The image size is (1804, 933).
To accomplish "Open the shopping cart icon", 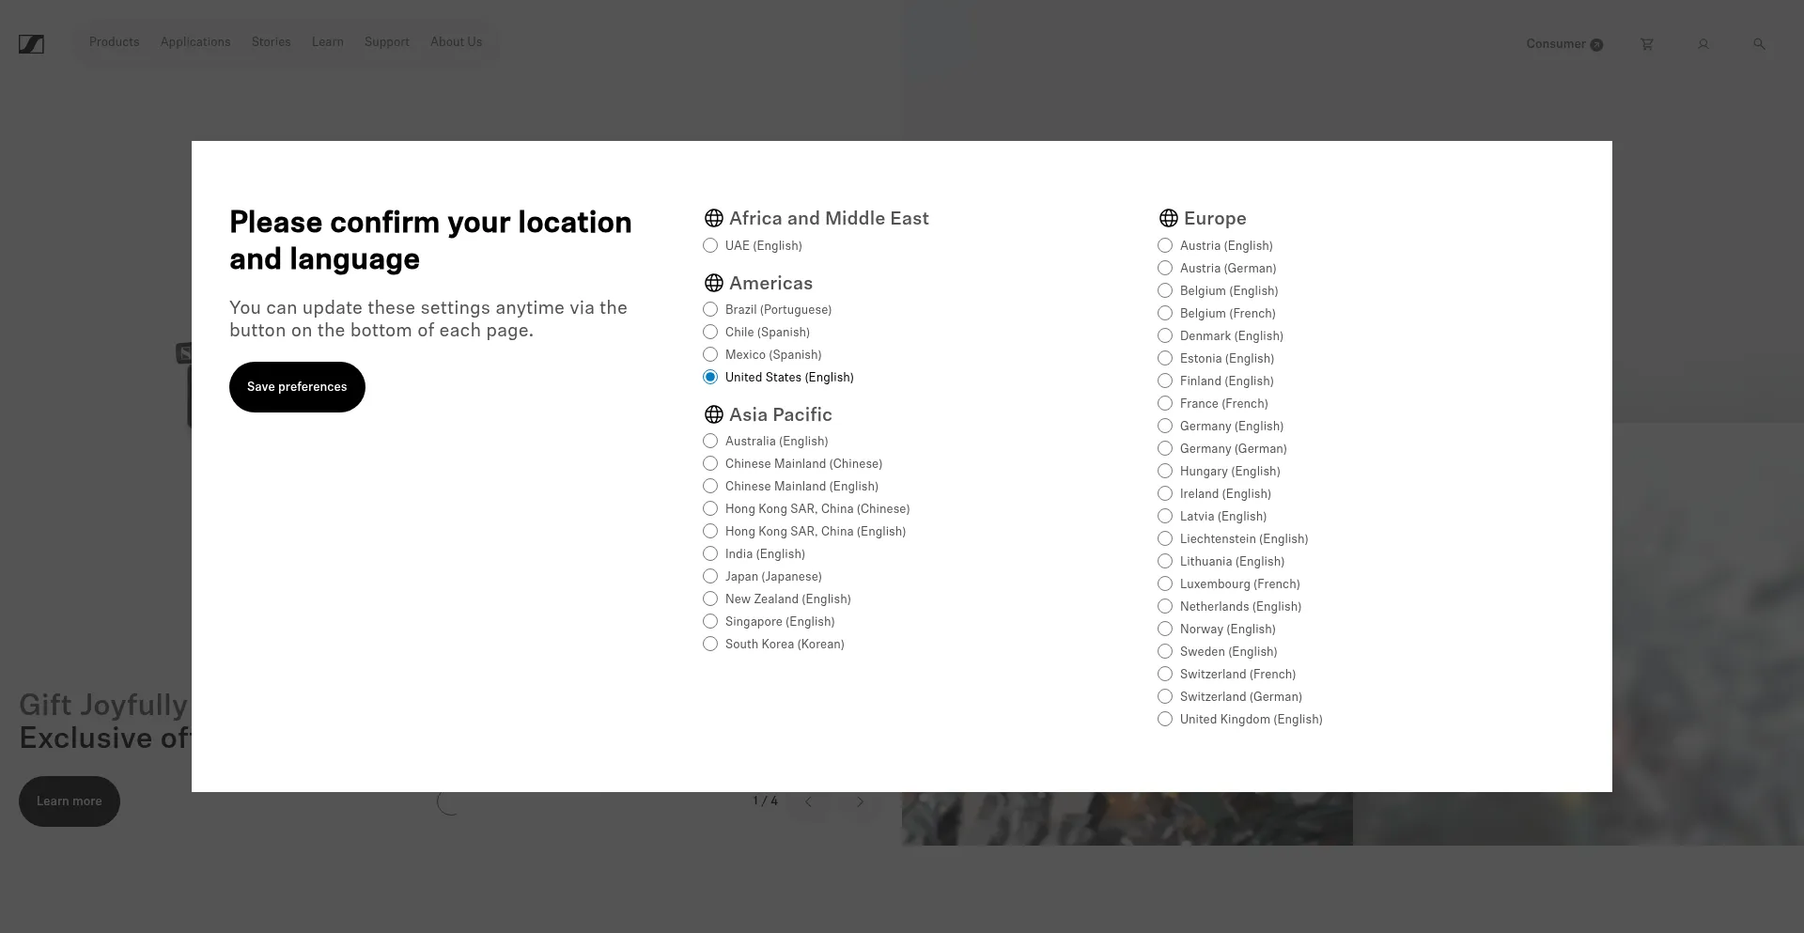I will click(x=1646, y=44).
